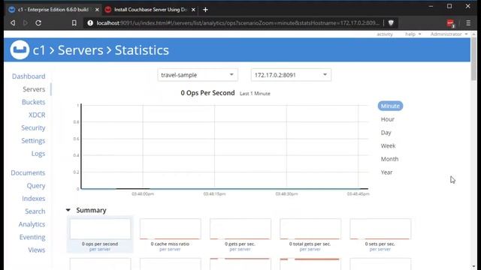Close the c1 Enterprise Edition tab
The height and width of the screenshot is (270, 481).
97,10
